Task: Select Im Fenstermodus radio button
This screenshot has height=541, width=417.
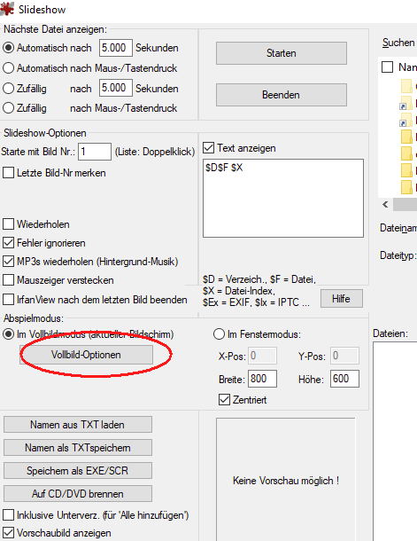Action: point(219,334)
